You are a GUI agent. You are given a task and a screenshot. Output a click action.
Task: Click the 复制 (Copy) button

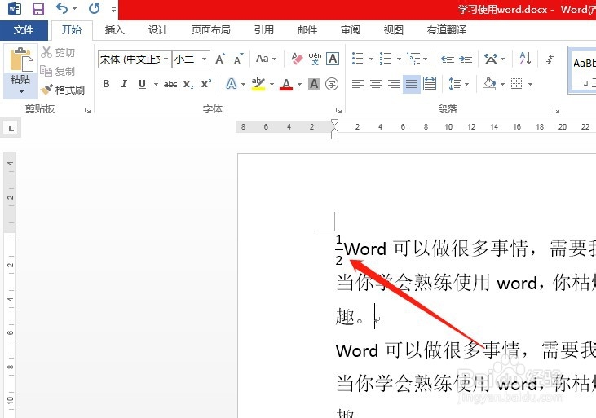(x=58, y=71)
